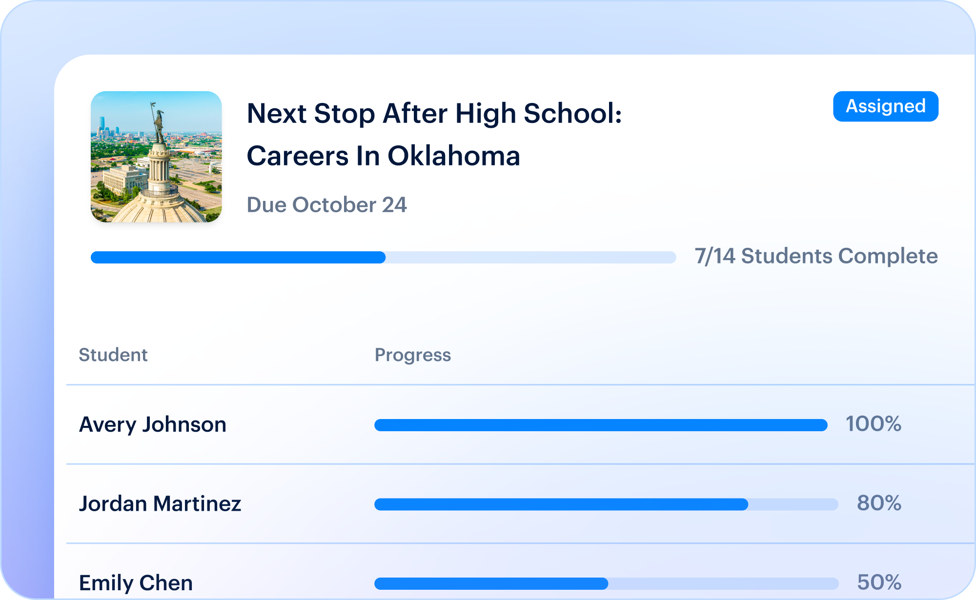Select the Careers In Oklahoma title line
The height and width of the screenshot is (600, 976).
click(x=384, y=156)
